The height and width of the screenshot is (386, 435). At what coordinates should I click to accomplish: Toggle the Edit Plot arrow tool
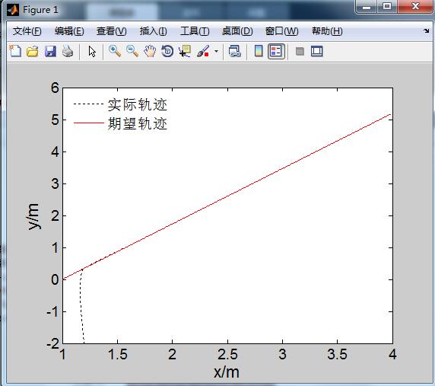point(92,51)
